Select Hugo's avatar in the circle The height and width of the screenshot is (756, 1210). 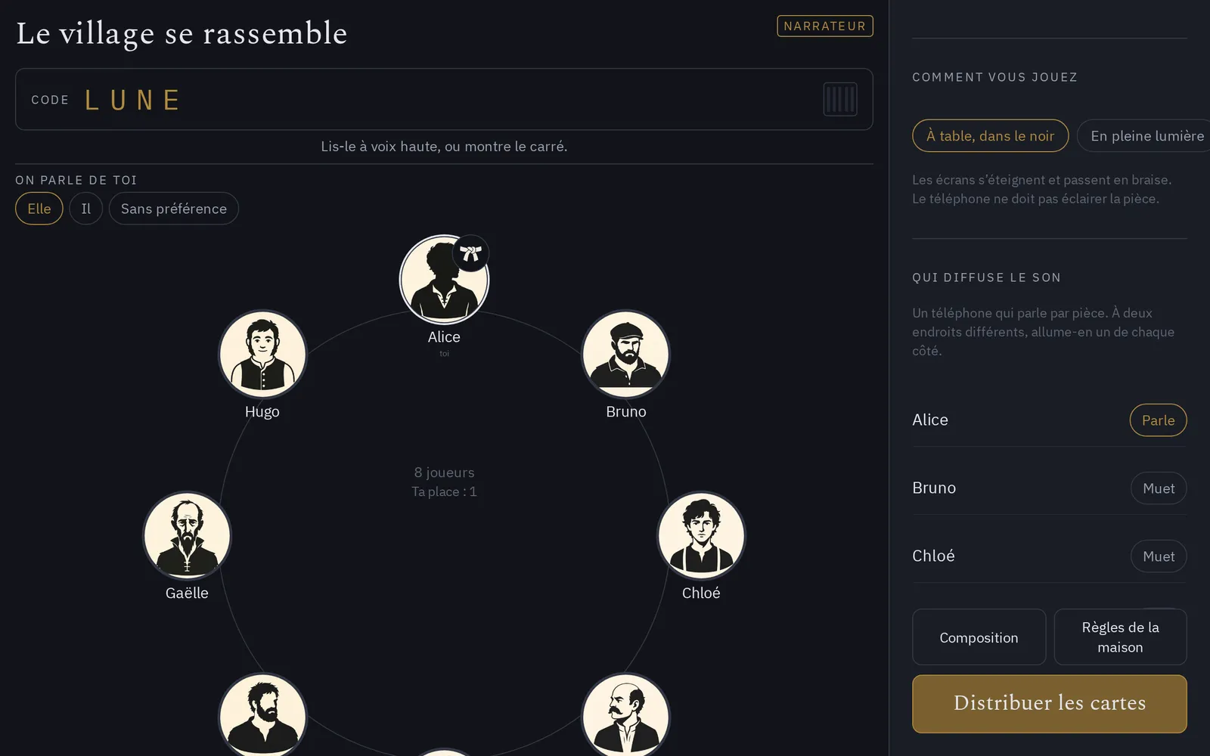click(x=262, y=355)
